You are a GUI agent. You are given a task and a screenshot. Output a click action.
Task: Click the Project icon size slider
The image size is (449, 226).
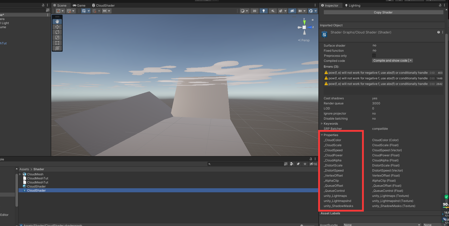302,225
